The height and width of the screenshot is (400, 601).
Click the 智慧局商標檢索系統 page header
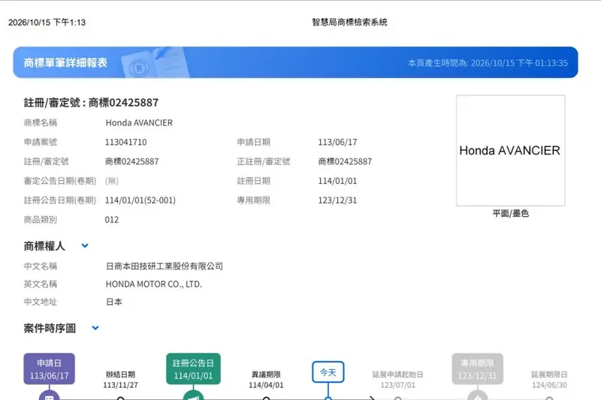coord(349,23)
